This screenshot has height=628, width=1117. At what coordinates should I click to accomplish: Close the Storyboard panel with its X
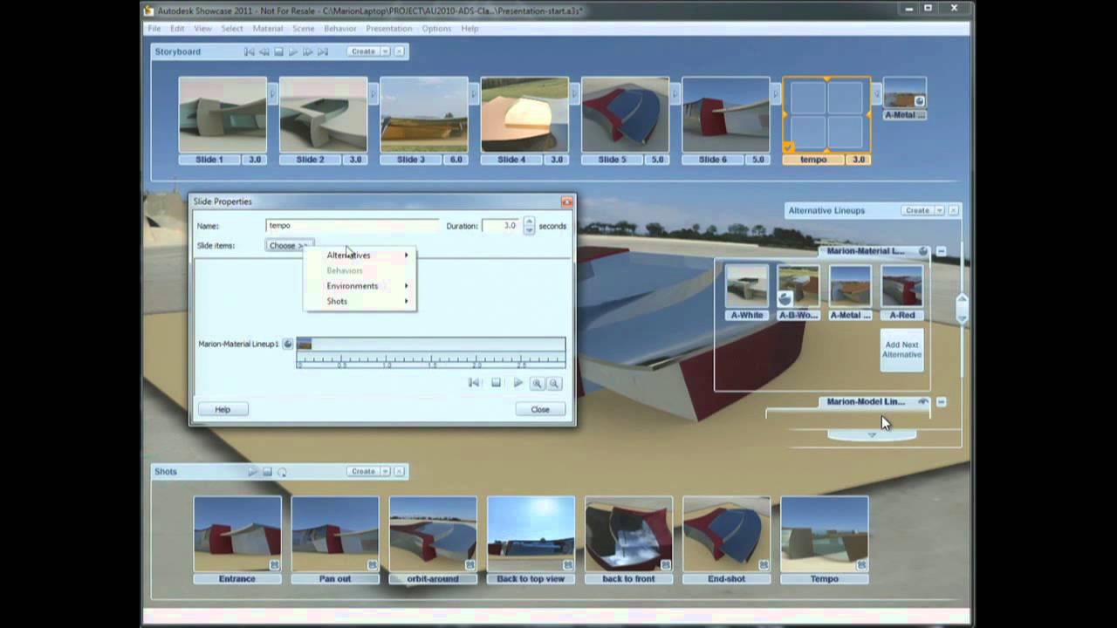coord(399,51)
